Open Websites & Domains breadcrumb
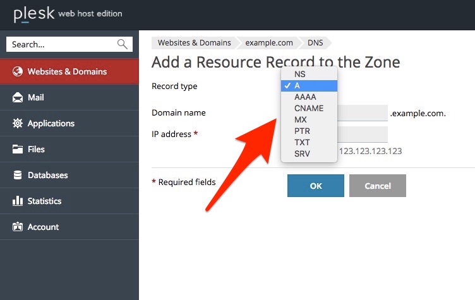This screenshot has height=300, width=475. [194, 43]
